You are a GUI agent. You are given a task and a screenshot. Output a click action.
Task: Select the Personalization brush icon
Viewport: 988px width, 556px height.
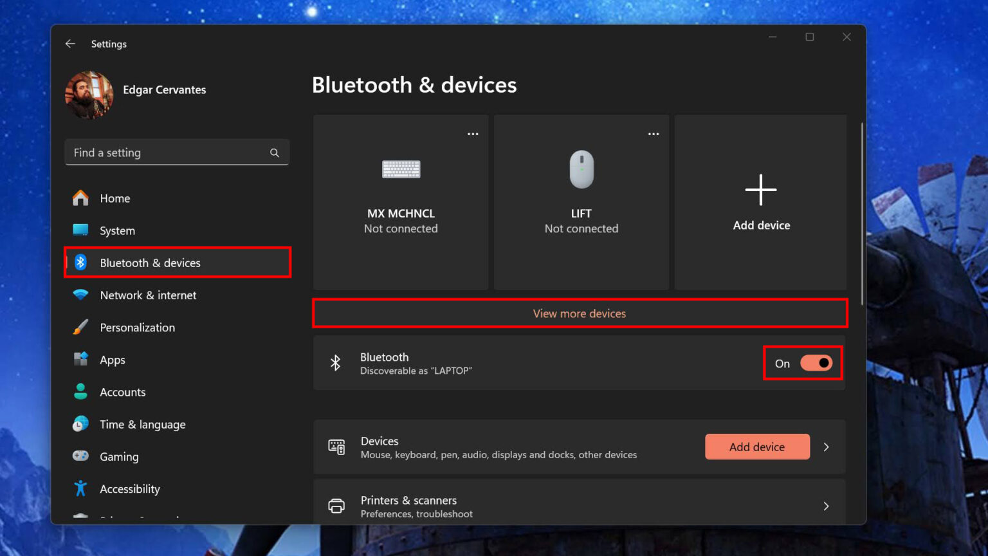(80, 327)
